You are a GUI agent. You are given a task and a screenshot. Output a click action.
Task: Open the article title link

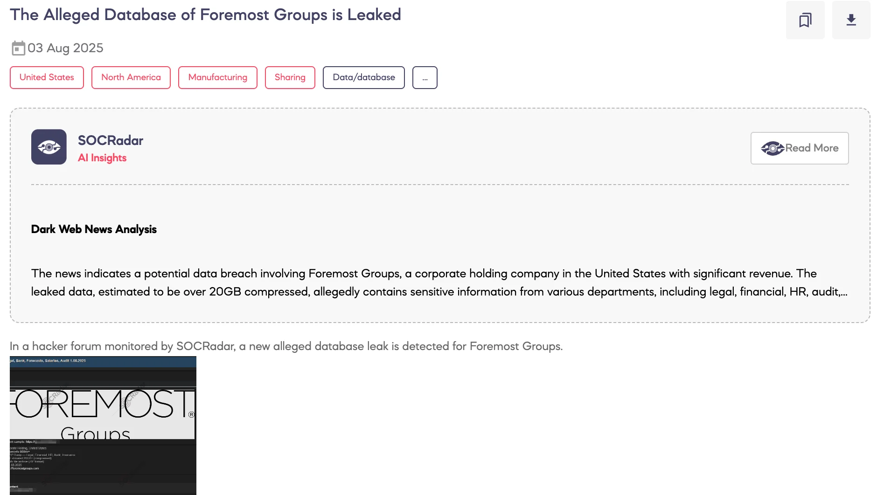tap(206, 14)
